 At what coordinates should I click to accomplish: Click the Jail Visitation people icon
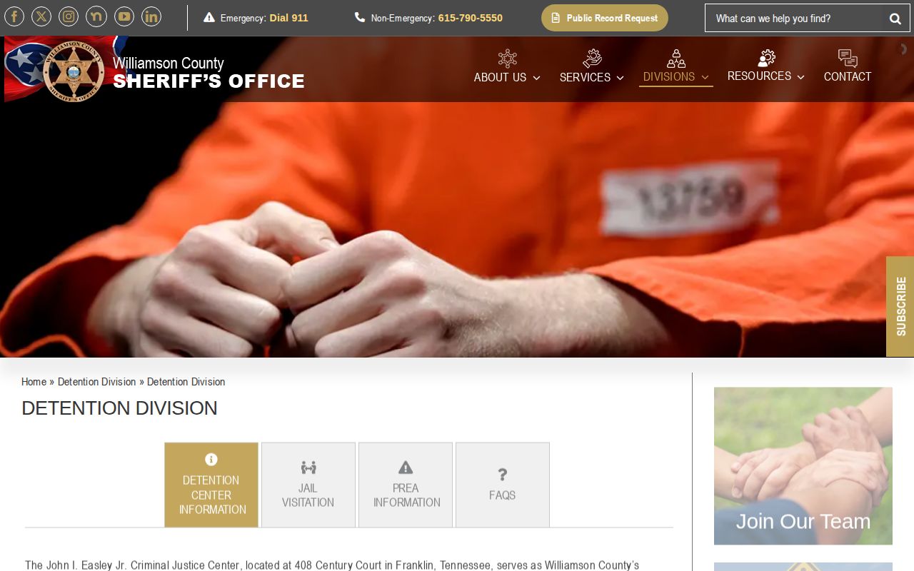(308, 468)
